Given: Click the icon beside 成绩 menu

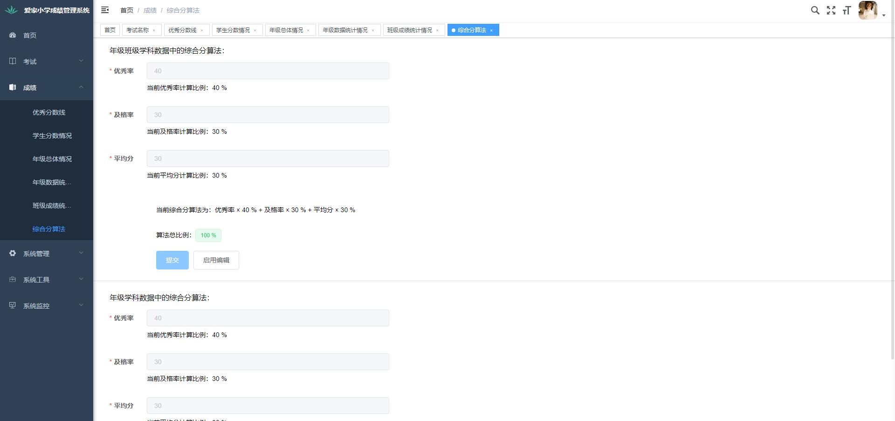Looking at the screenshot, I should pyautogui.click(x=13, y=87).
